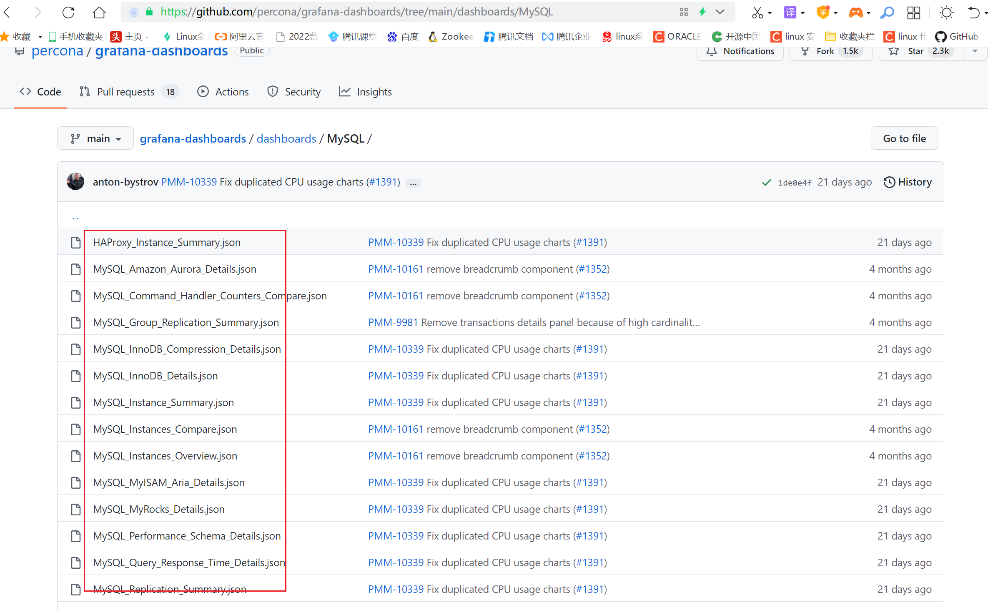This screenshot has height=610, width=988.
Task: Expand the commit message ellipsis button
Action: tap(413, 183)
